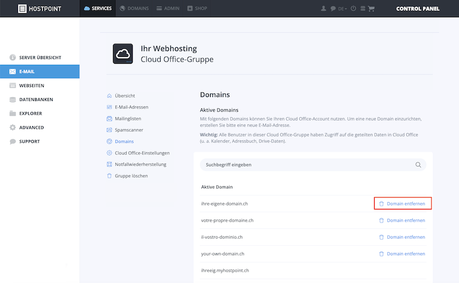
Task: Click the Mailinglisten icon
Action: coord(110,119)
